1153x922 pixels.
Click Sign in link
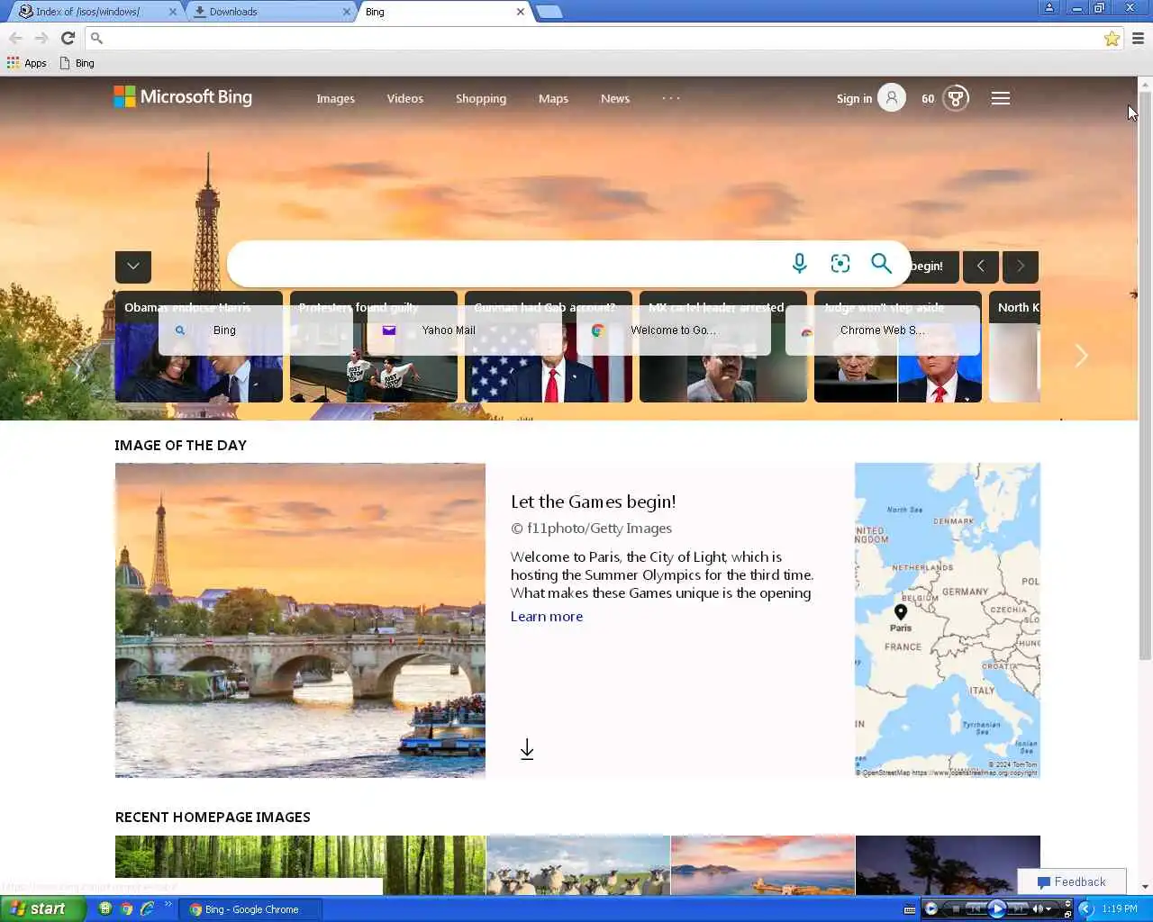(x=854, y=99)
